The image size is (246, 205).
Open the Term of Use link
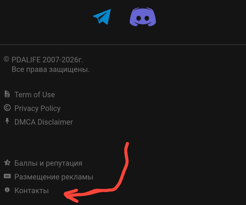coord(35,95)
